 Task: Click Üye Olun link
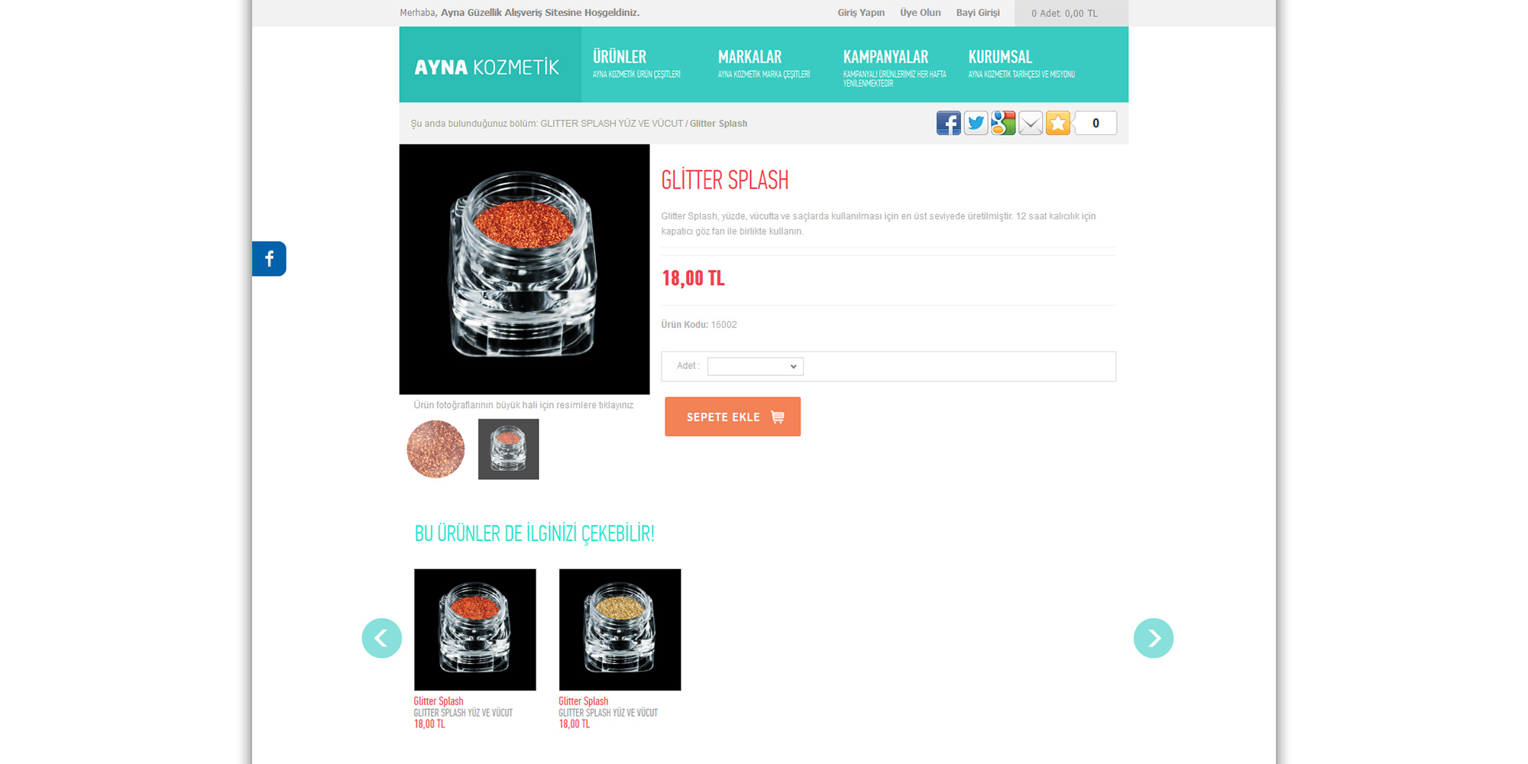tap(921, 13)
